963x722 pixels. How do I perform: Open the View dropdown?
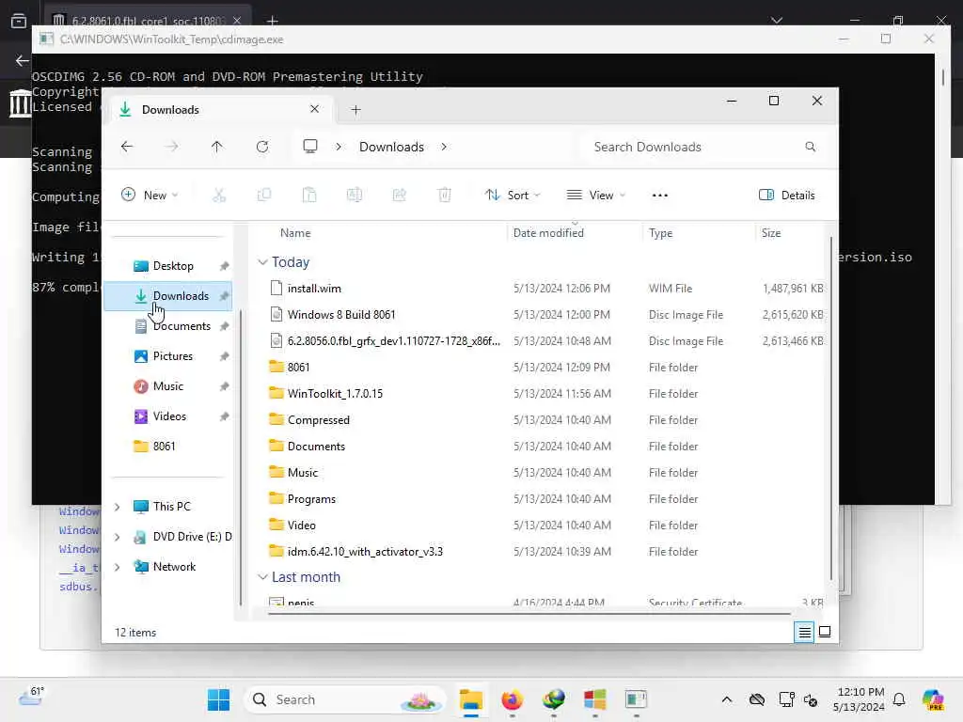[x=595, y=196]
